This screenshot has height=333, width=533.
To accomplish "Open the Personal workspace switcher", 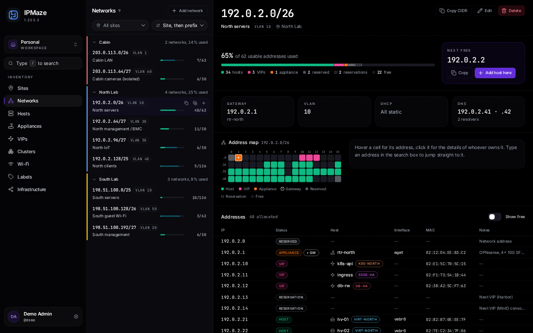I will (x=43, y=45).
